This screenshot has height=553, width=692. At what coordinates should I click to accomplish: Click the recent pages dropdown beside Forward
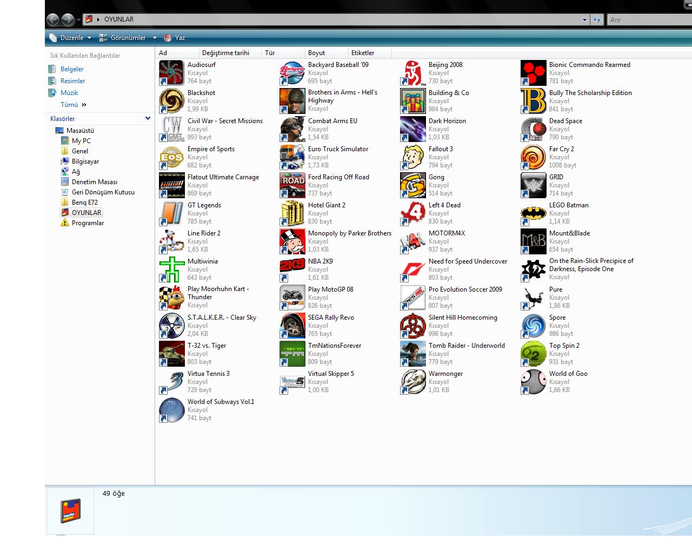78,19
